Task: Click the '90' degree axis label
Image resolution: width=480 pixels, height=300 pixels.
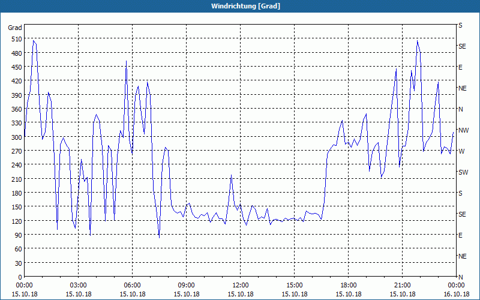Action: [19, 235]
